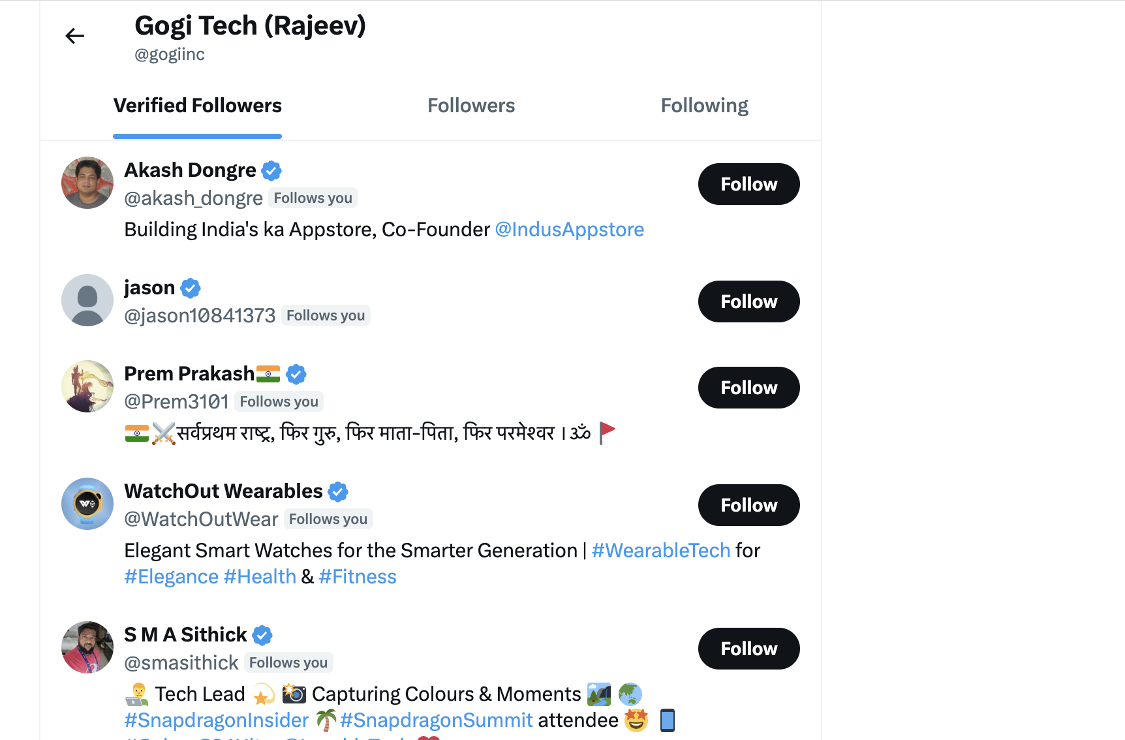1125x740 pixels.
Task: Go back using the left arrow icon
Action: point(75,36)
